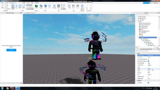
Task: Toggle the GoodbyeChoiceActive checkbox
Action: (148, 61)
